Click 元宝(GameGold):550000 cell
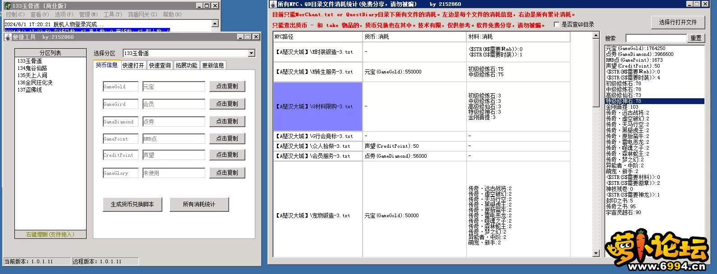The width and height of the screenshot is (717, 274). click(414, 72)
